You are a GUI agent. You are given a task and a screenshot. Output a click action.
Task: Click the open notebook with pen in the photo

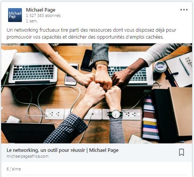[x=180, y=70]
